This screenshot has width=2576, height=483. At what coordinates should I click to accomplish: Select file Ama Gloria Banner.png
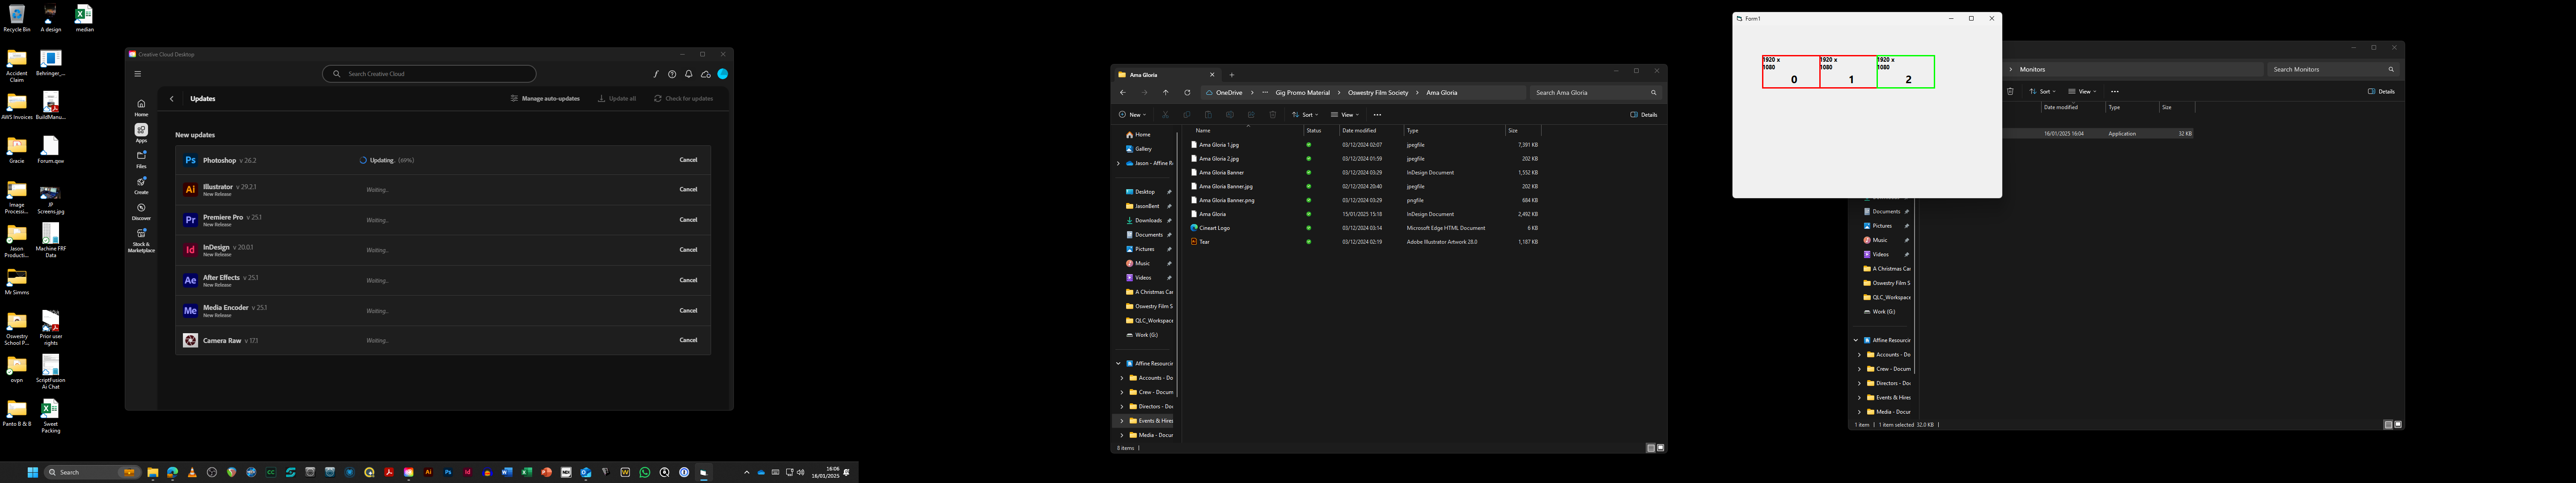[1227, 200]
